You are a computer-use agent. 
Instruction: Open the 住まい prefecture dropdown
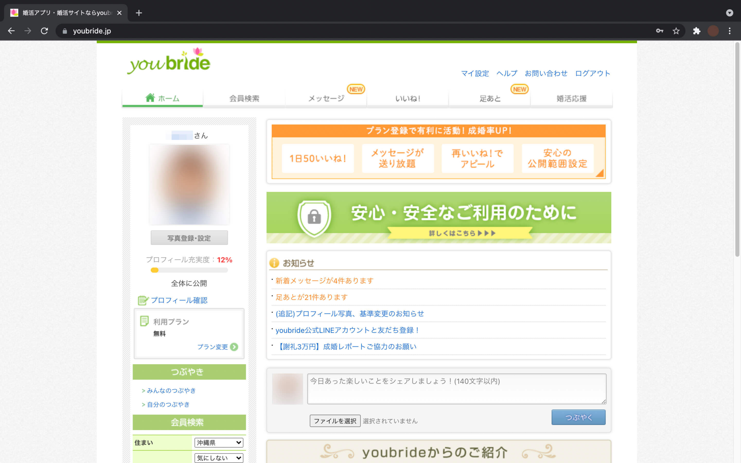click(219, 442)
